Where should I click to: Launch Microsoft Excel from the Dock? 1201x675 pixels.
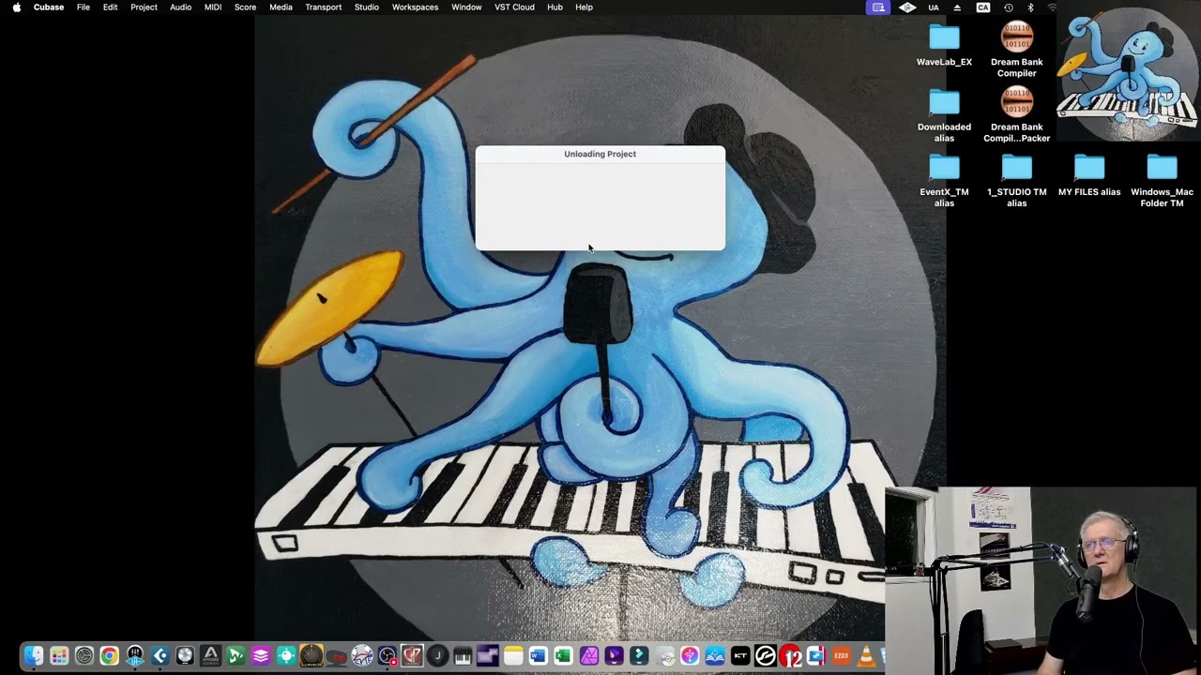point(563,656)
